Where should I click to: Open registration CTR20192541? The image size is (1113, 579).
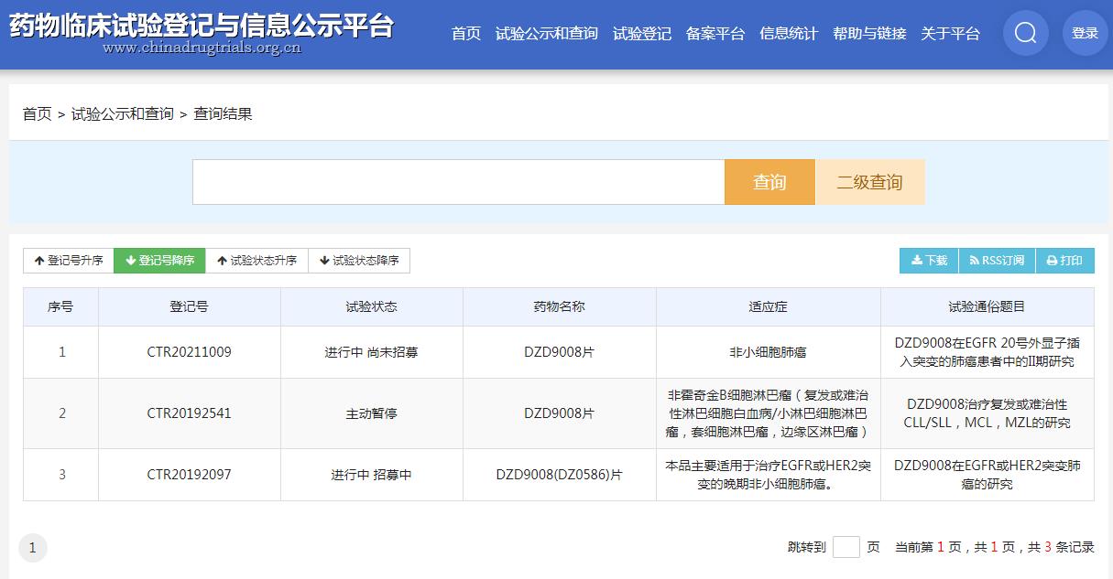pos(190,413)
